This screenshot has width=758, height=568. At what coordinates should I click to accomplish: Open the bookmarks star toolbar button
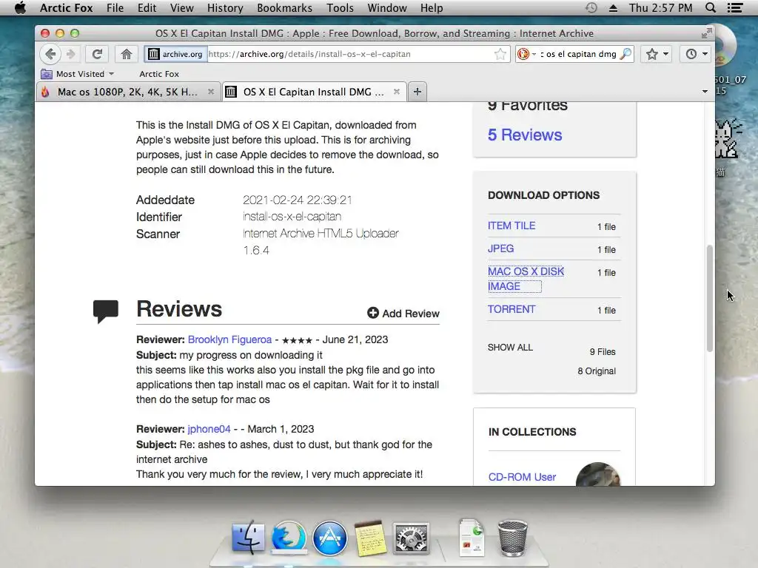(x=651, y=54)
